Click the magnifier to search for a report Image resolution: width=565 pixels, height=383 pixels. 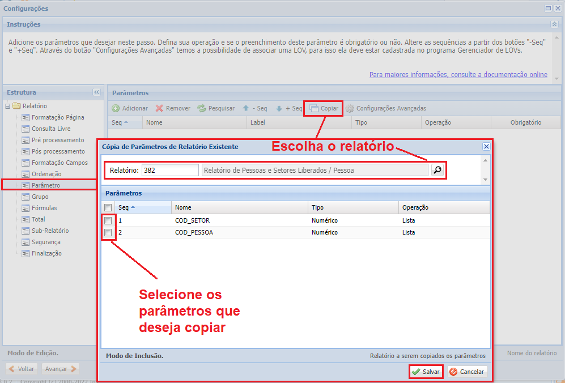tap(438, 169)
